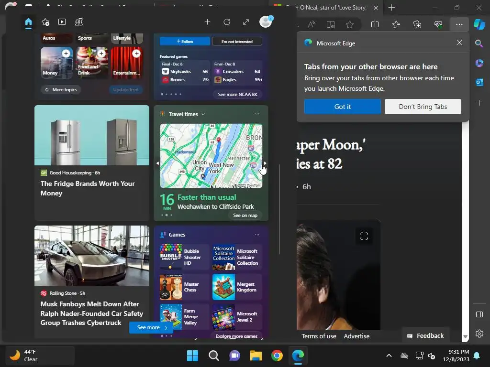Open the widgets Play games tab

(x=79, y=22)
